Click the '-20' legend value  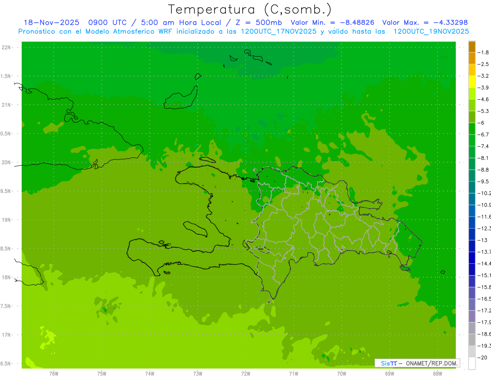point(482,357)
